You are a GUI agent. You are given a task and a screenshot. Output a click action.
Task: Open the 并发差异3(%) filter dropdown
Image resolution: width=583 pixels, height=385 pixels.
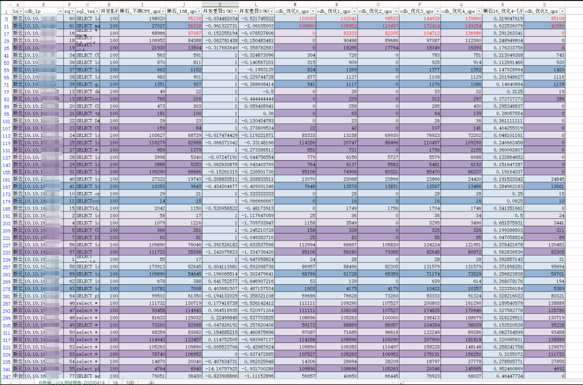pos(272,11)
